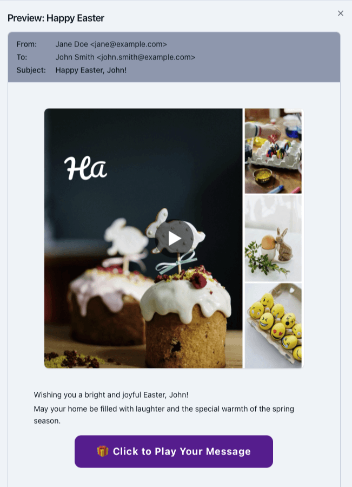352x487 pixels.
Task: Play the Easter cake video
Action: 175,238
